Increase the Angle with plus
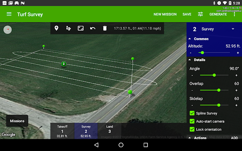Image resolution: width=242 pixels, height=151 pixels. click(x=236, y=75)
